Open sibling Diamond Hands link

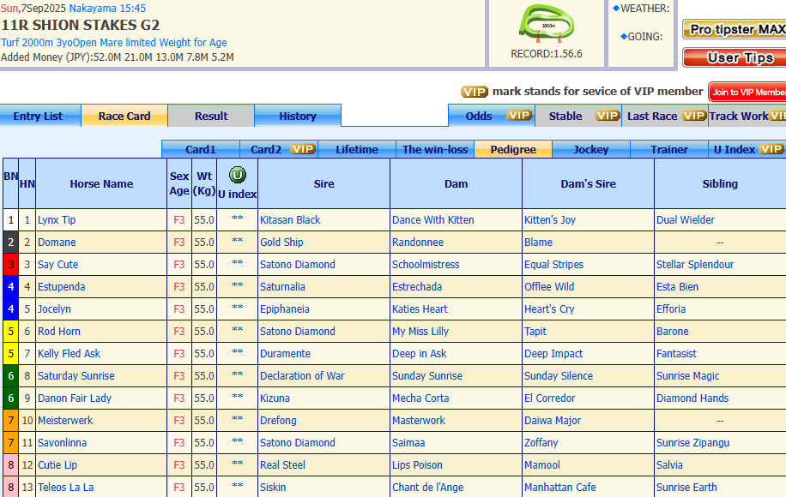(x=692, y=398)
